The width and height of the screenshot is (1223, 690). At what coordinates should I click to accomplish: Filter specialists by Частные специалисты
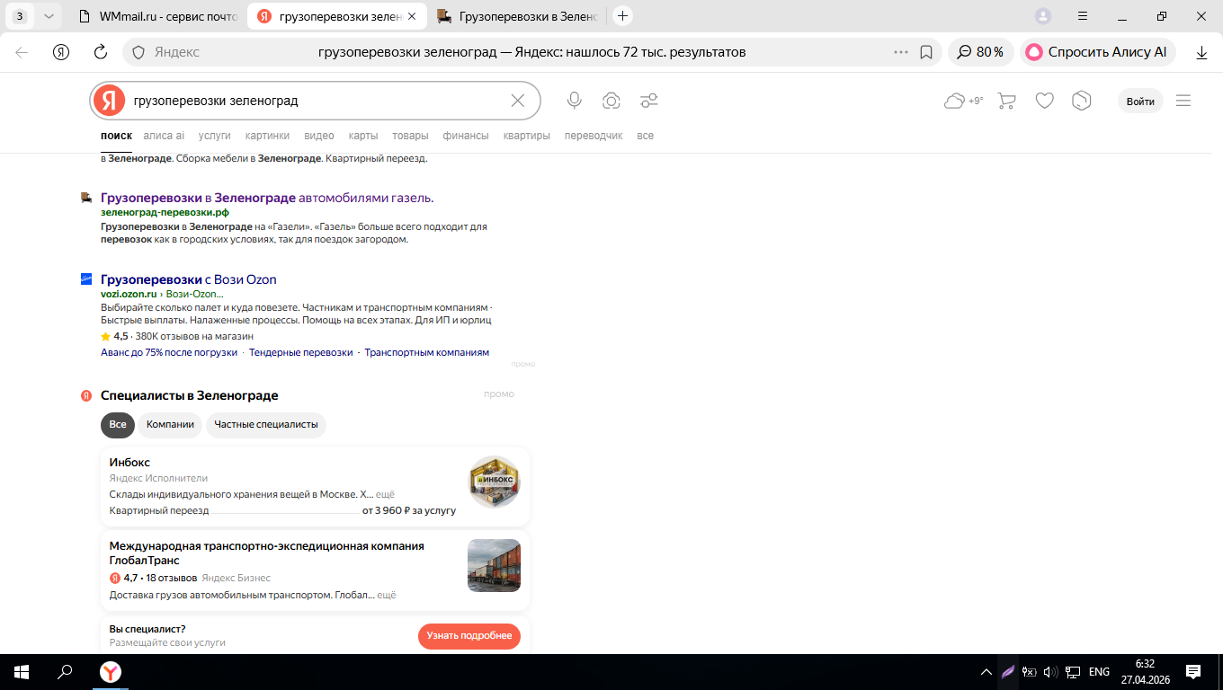click(x=266, y=425)
